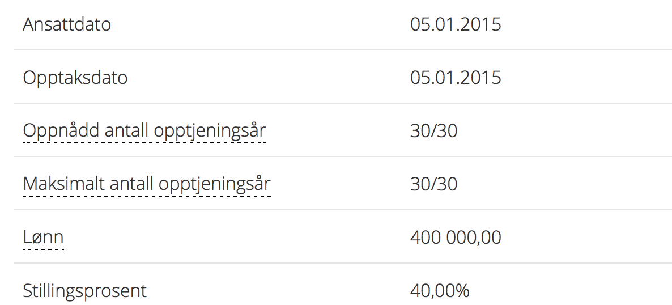The width and height of the screenshot is (672, 305).
Task: Click the word opptjeningsår in the Maksimalt row
Action: pos(215,185)
